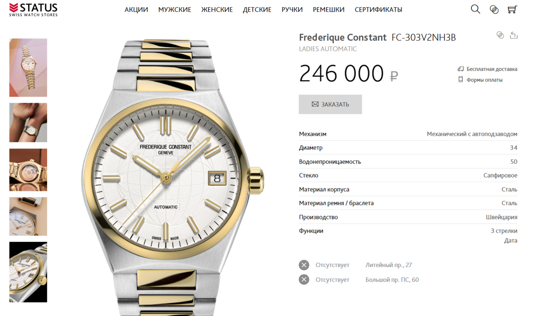
Task: Add this watch to comparison
Action: coord(500,35)
